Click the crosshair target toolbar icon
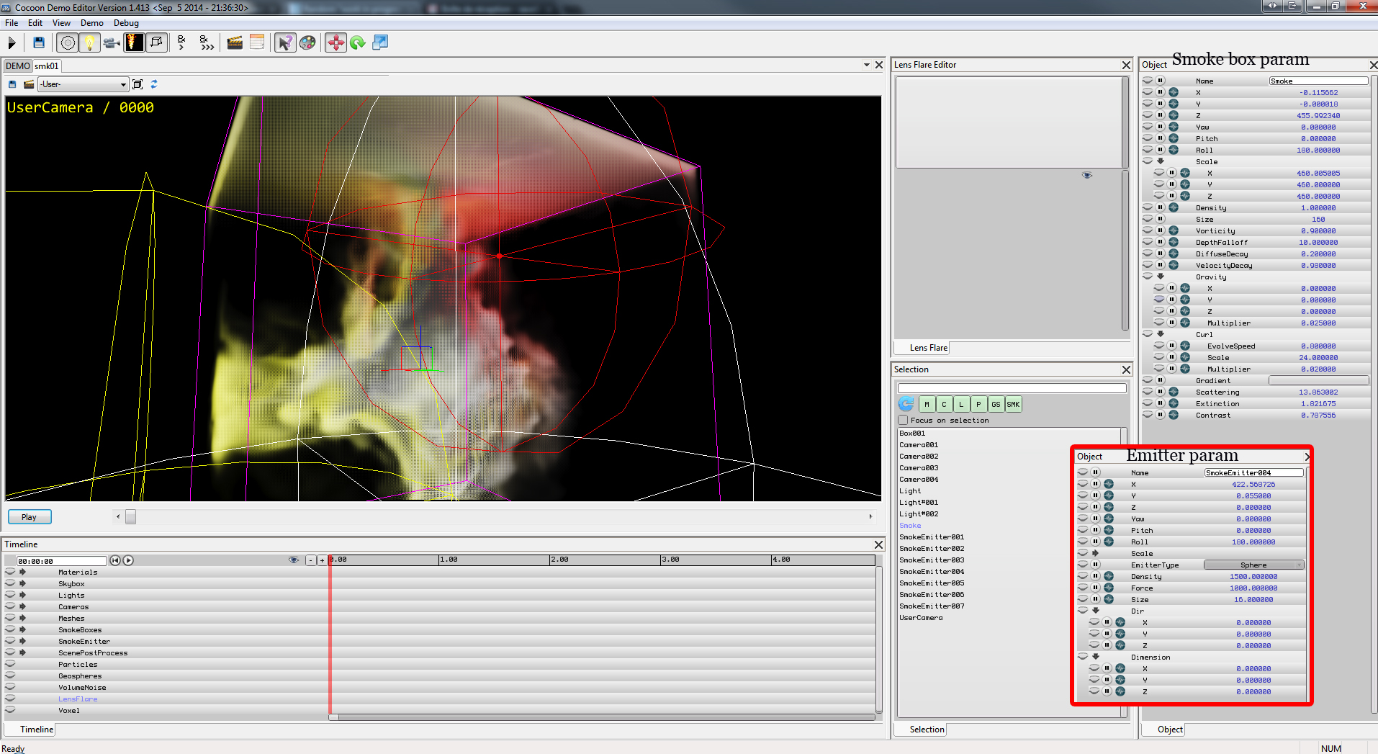The height and width of the screenshot is (754, 1378). 67,42
